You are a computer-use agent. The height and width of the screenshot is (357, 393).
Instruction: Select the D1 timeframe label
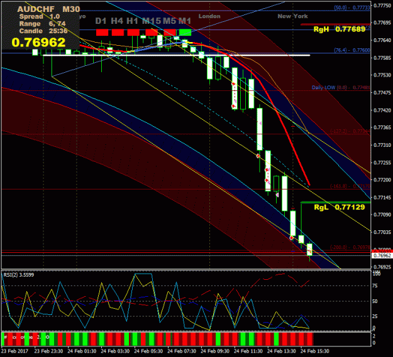[101, 21]
